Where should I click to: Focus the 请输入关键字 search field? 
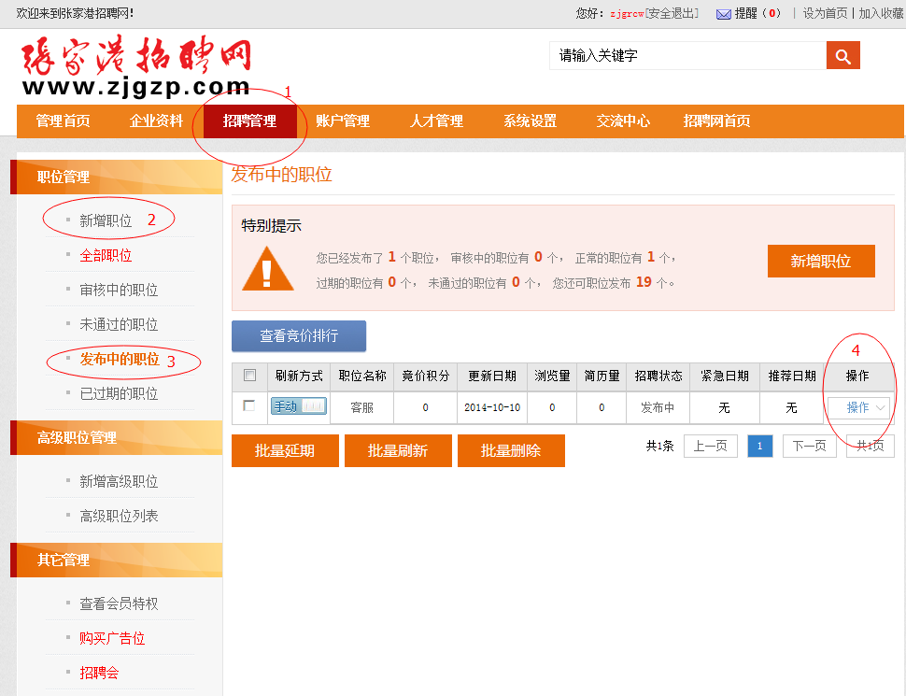pyautogui.click(x=687, y=55)
